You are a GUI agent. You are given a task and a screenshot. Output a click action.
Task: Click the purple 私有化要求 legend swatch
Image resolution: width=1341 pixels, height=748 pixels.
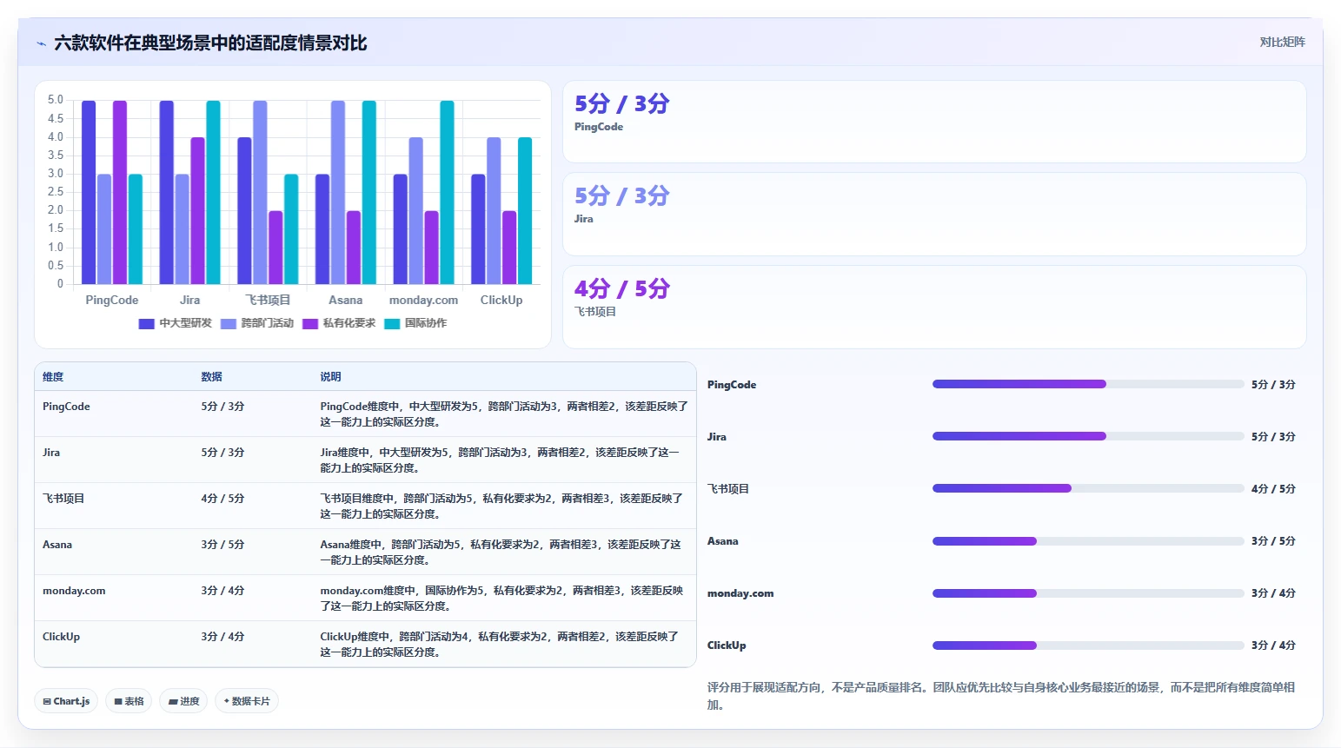(x=310, y=324)
